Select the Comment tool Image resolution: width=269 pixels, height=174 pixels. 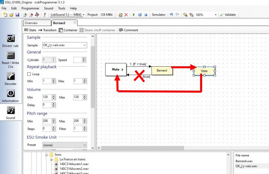pyautogui.click(x=128, y=30)
